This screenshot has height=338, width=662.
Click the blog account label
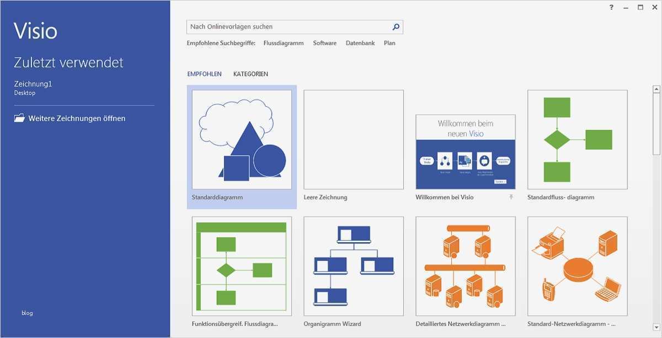[27, 313]
